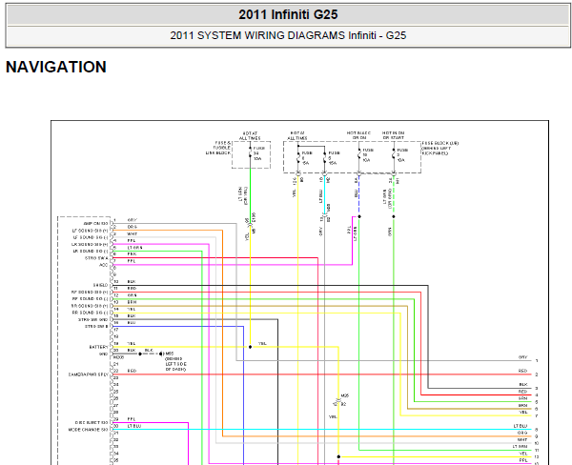Click the BLK wire label at terminal 3 on right
Image resolution: width=572 pixels, height=465 pixels.
click(x=523, y=385)
